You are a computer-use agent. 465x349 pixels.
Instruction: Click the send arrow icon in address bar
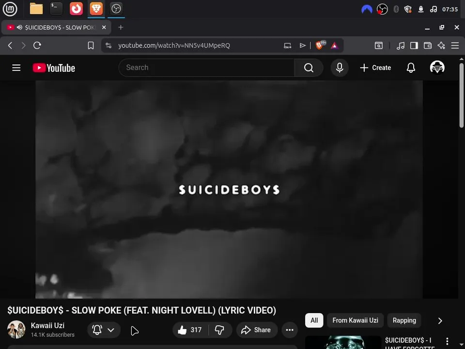pos(302,46)
